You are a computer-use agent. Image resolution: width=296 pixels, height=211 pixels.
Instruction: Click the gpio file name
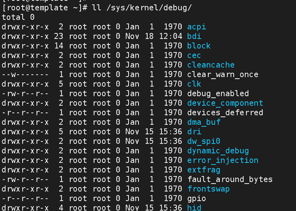click(x=197, y=198)
